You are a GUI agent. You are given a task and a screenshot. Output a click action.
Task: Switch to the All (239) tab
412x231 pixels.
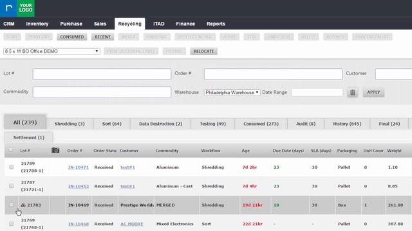(25, 123)
